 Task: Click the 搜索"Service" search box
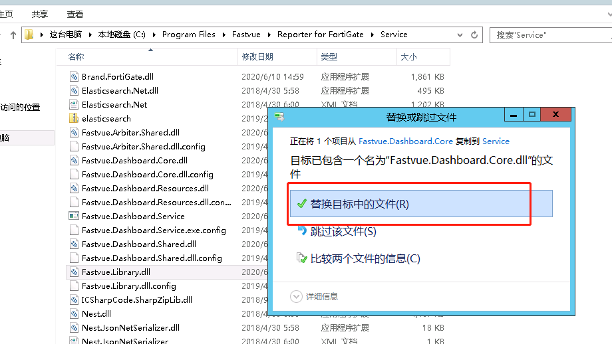click(x=551, y=35)
